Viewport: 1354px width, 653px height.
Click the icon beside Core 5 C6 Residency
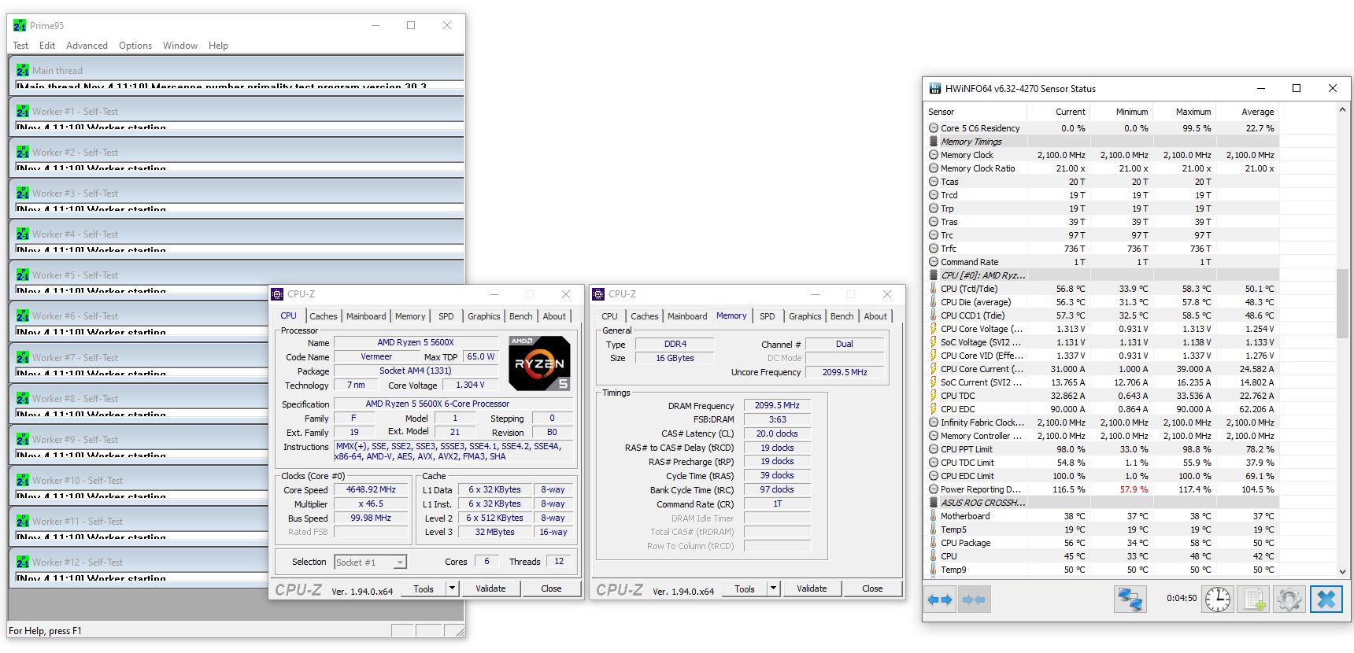(934, 128)
